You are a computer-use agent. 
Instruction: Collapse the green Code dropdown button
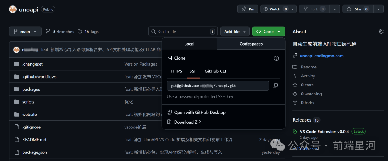[x=268, y=31]
